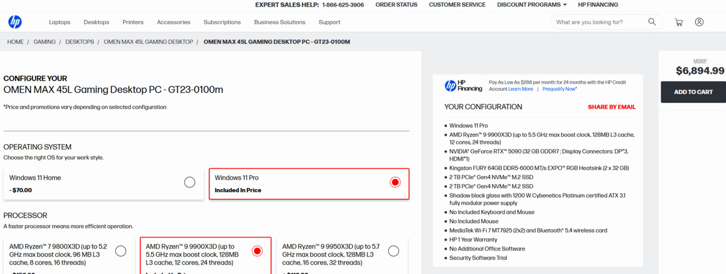Click the HP Financing logo
The image size is (726, 274).
[463, 86]
